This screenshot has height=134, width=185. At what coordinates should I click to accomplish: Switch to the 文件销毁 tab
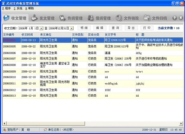coord(127,18)
